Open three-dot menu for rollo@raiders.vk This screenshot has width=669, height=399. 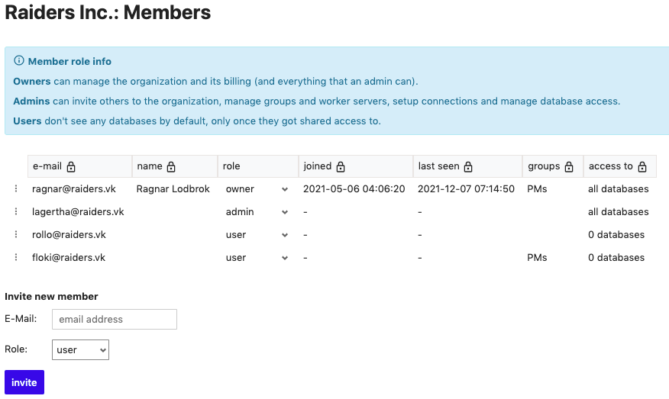(x=16, y=234)
